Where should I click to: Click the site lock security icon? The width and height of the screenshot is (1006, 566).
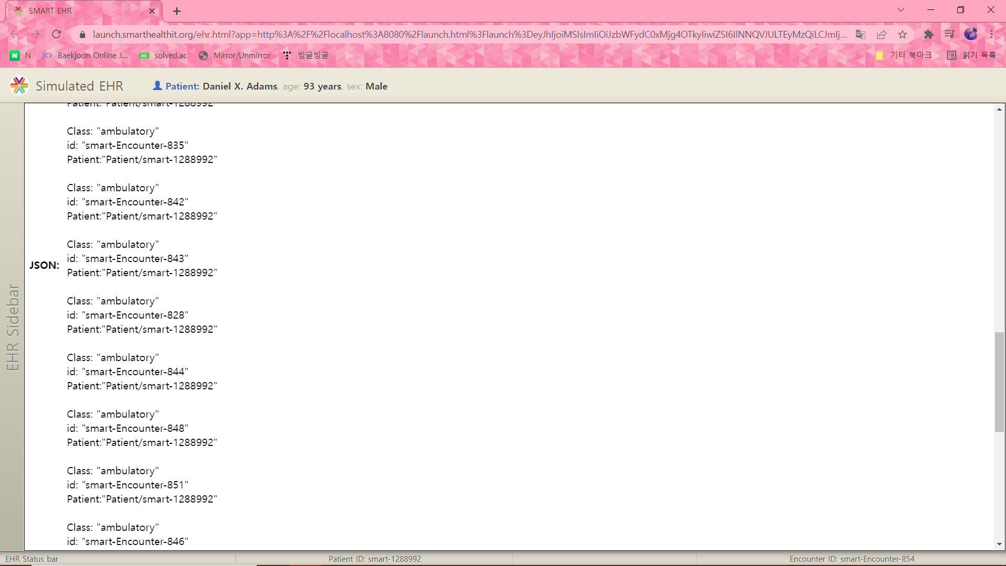[x=82, y=35]
